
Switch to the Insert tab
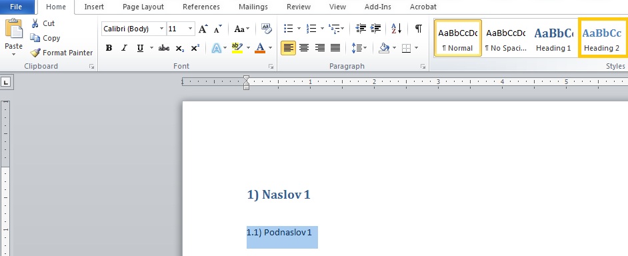pos(94,7)
